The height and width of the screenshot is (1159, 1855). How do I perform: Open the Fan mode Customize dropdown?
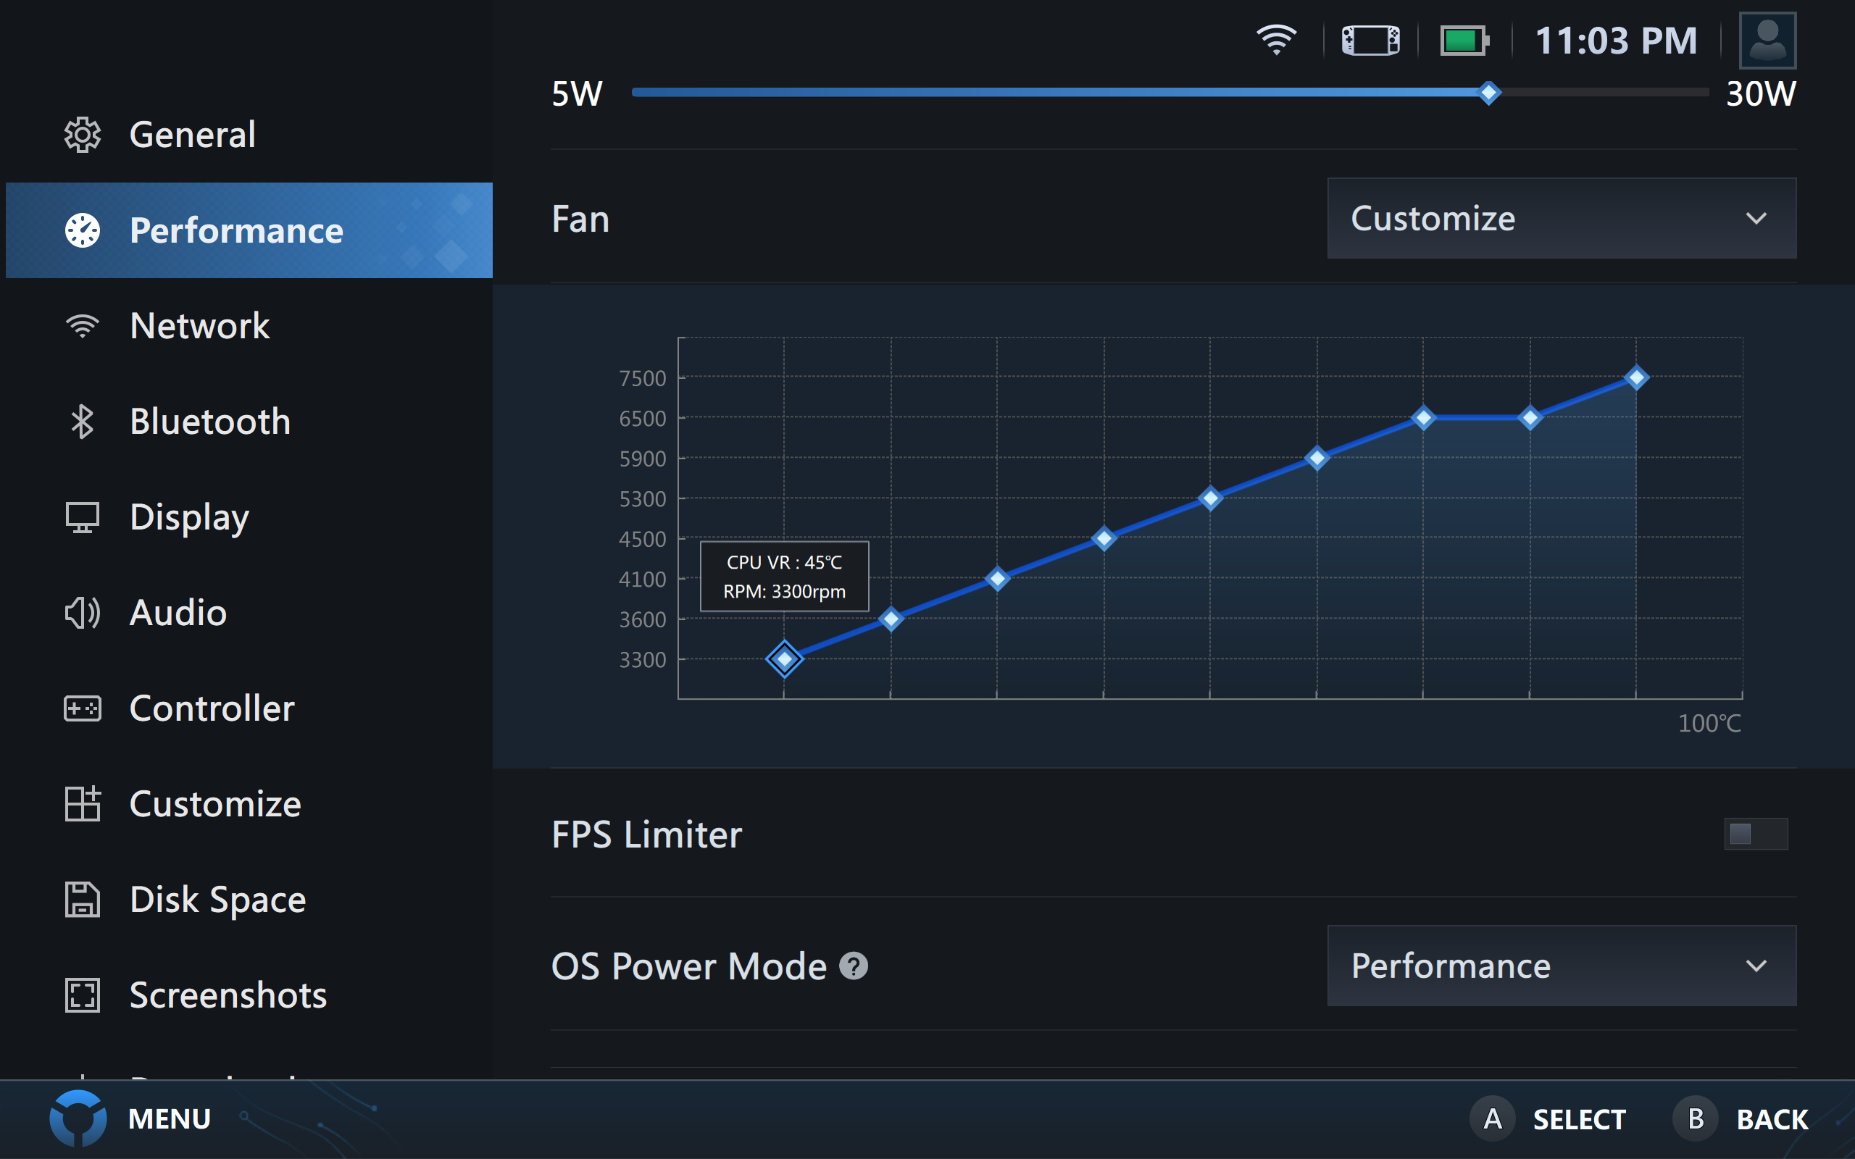(x=1561, y=219)
